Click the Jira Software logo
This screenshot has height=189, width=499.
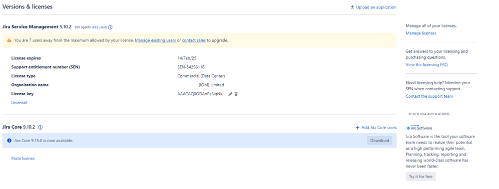[420, 128]
